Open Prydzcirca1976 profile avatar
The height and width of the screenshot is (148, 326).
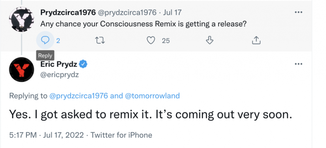click(22, 19)
